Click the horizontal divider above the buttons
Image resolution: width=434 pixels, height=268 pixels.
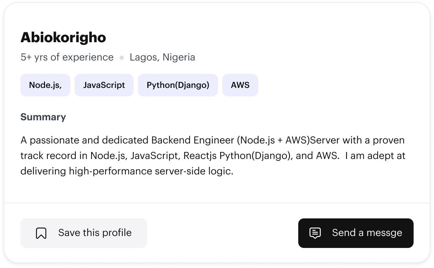click(217, 203)
